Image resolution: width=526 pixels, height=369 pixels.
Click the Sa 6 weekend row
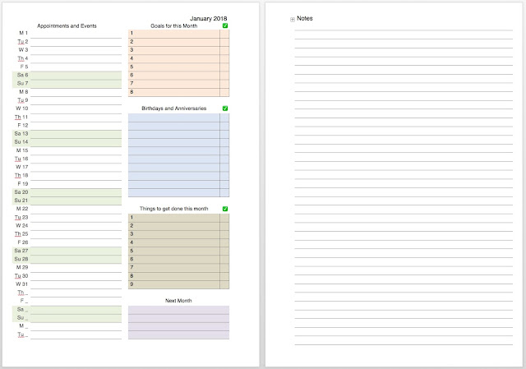point(67,76)
